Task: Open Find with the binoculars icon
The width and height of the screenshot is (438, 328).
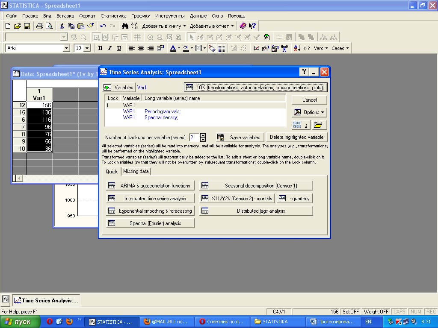Action: [x=125, y=26]
